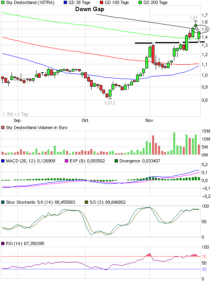The width and height of the screenshot is (217, 282).
Task: Select the 'Sky Deutschland (XETRA)' legend label
Action: [x=30, y=2]
